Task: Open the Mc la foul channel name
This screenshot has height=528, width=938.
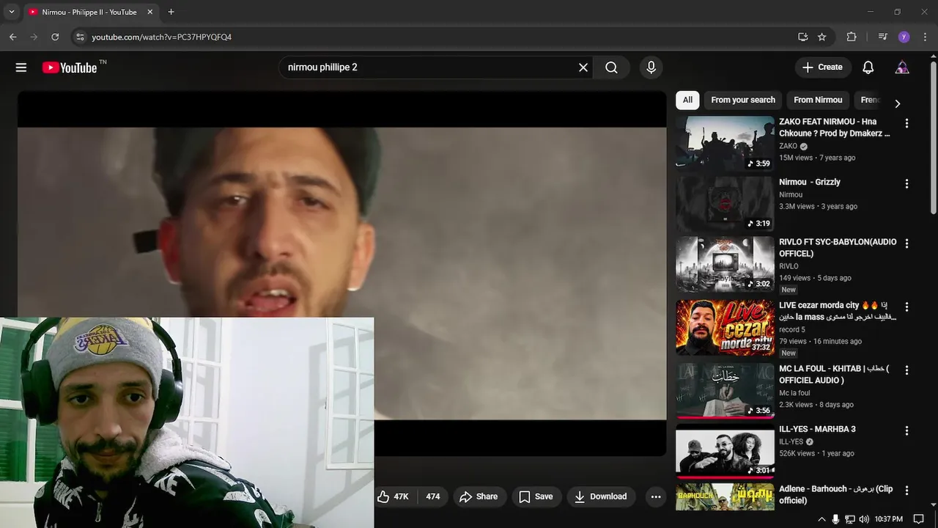Action: pos(794,392)
